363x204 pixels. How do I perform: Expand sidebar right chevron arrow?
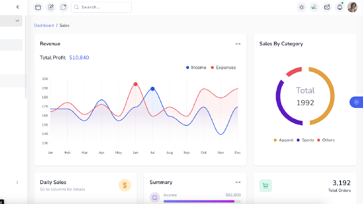(x=17, y=182)
